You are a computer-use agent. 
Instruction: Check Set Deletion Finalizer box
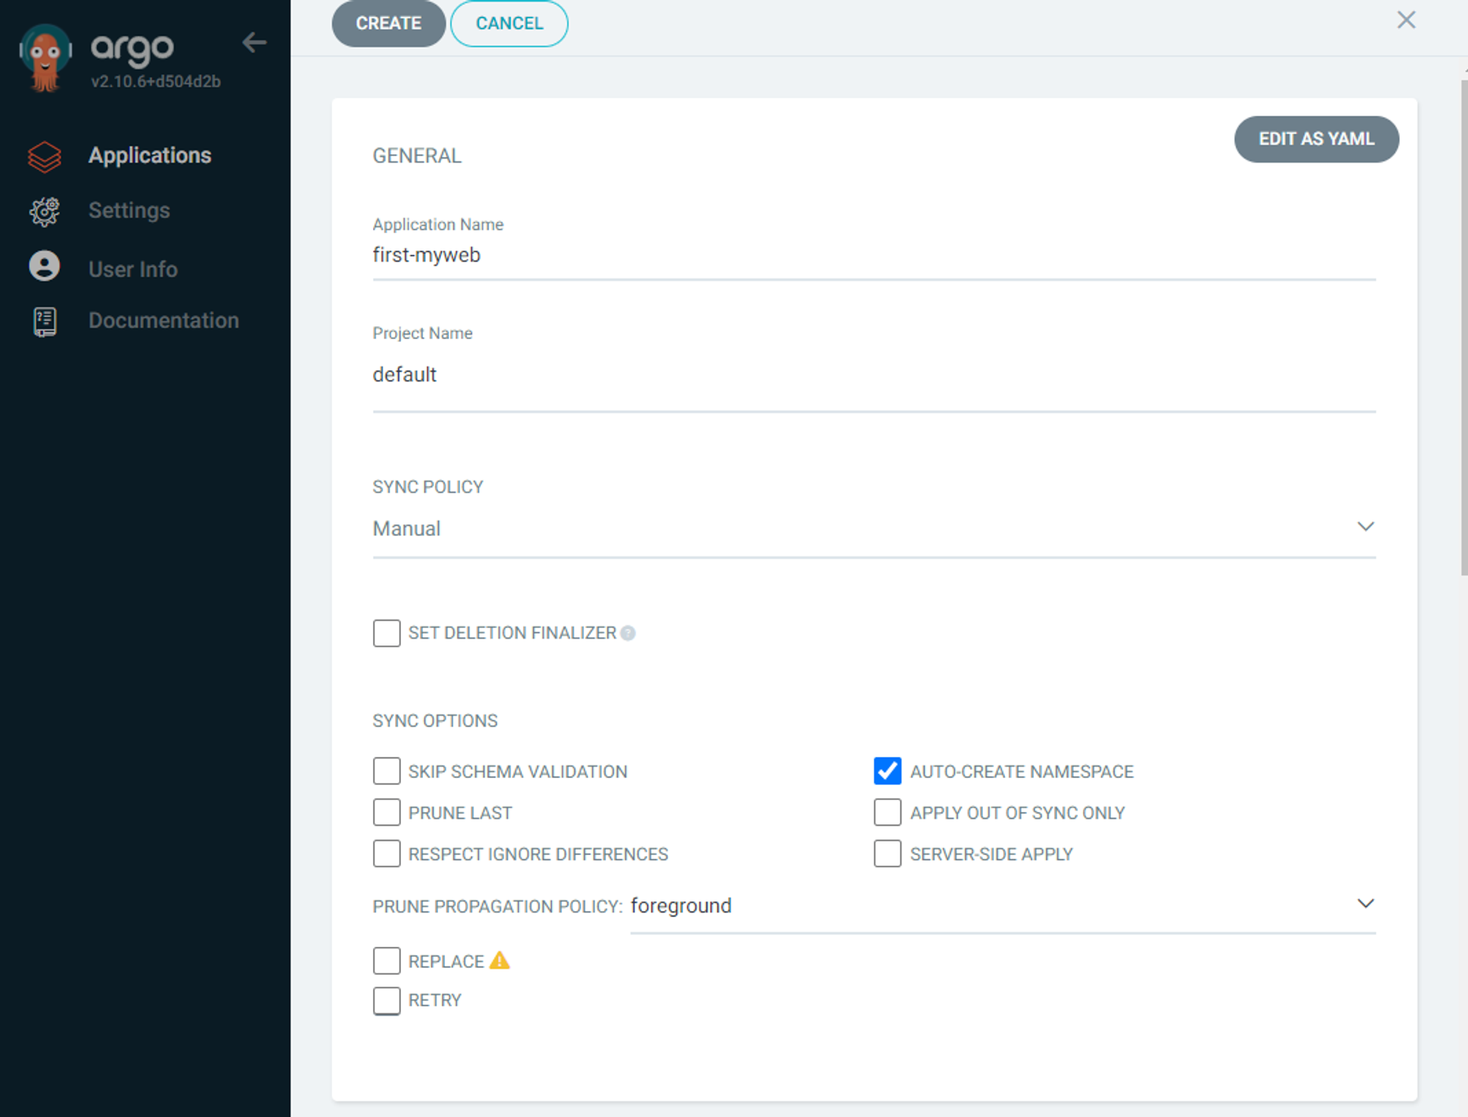pyautogui.click(x=387, y=633)
